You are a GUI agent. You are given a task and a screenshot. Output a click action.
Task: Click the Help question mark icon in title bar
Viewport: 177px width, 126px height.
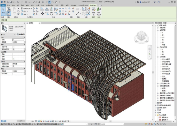point(158,2)
